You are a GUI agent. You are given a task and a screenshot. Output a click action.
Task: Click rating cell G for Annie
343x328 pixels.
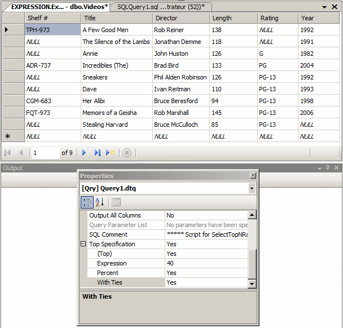pos(278,54)
